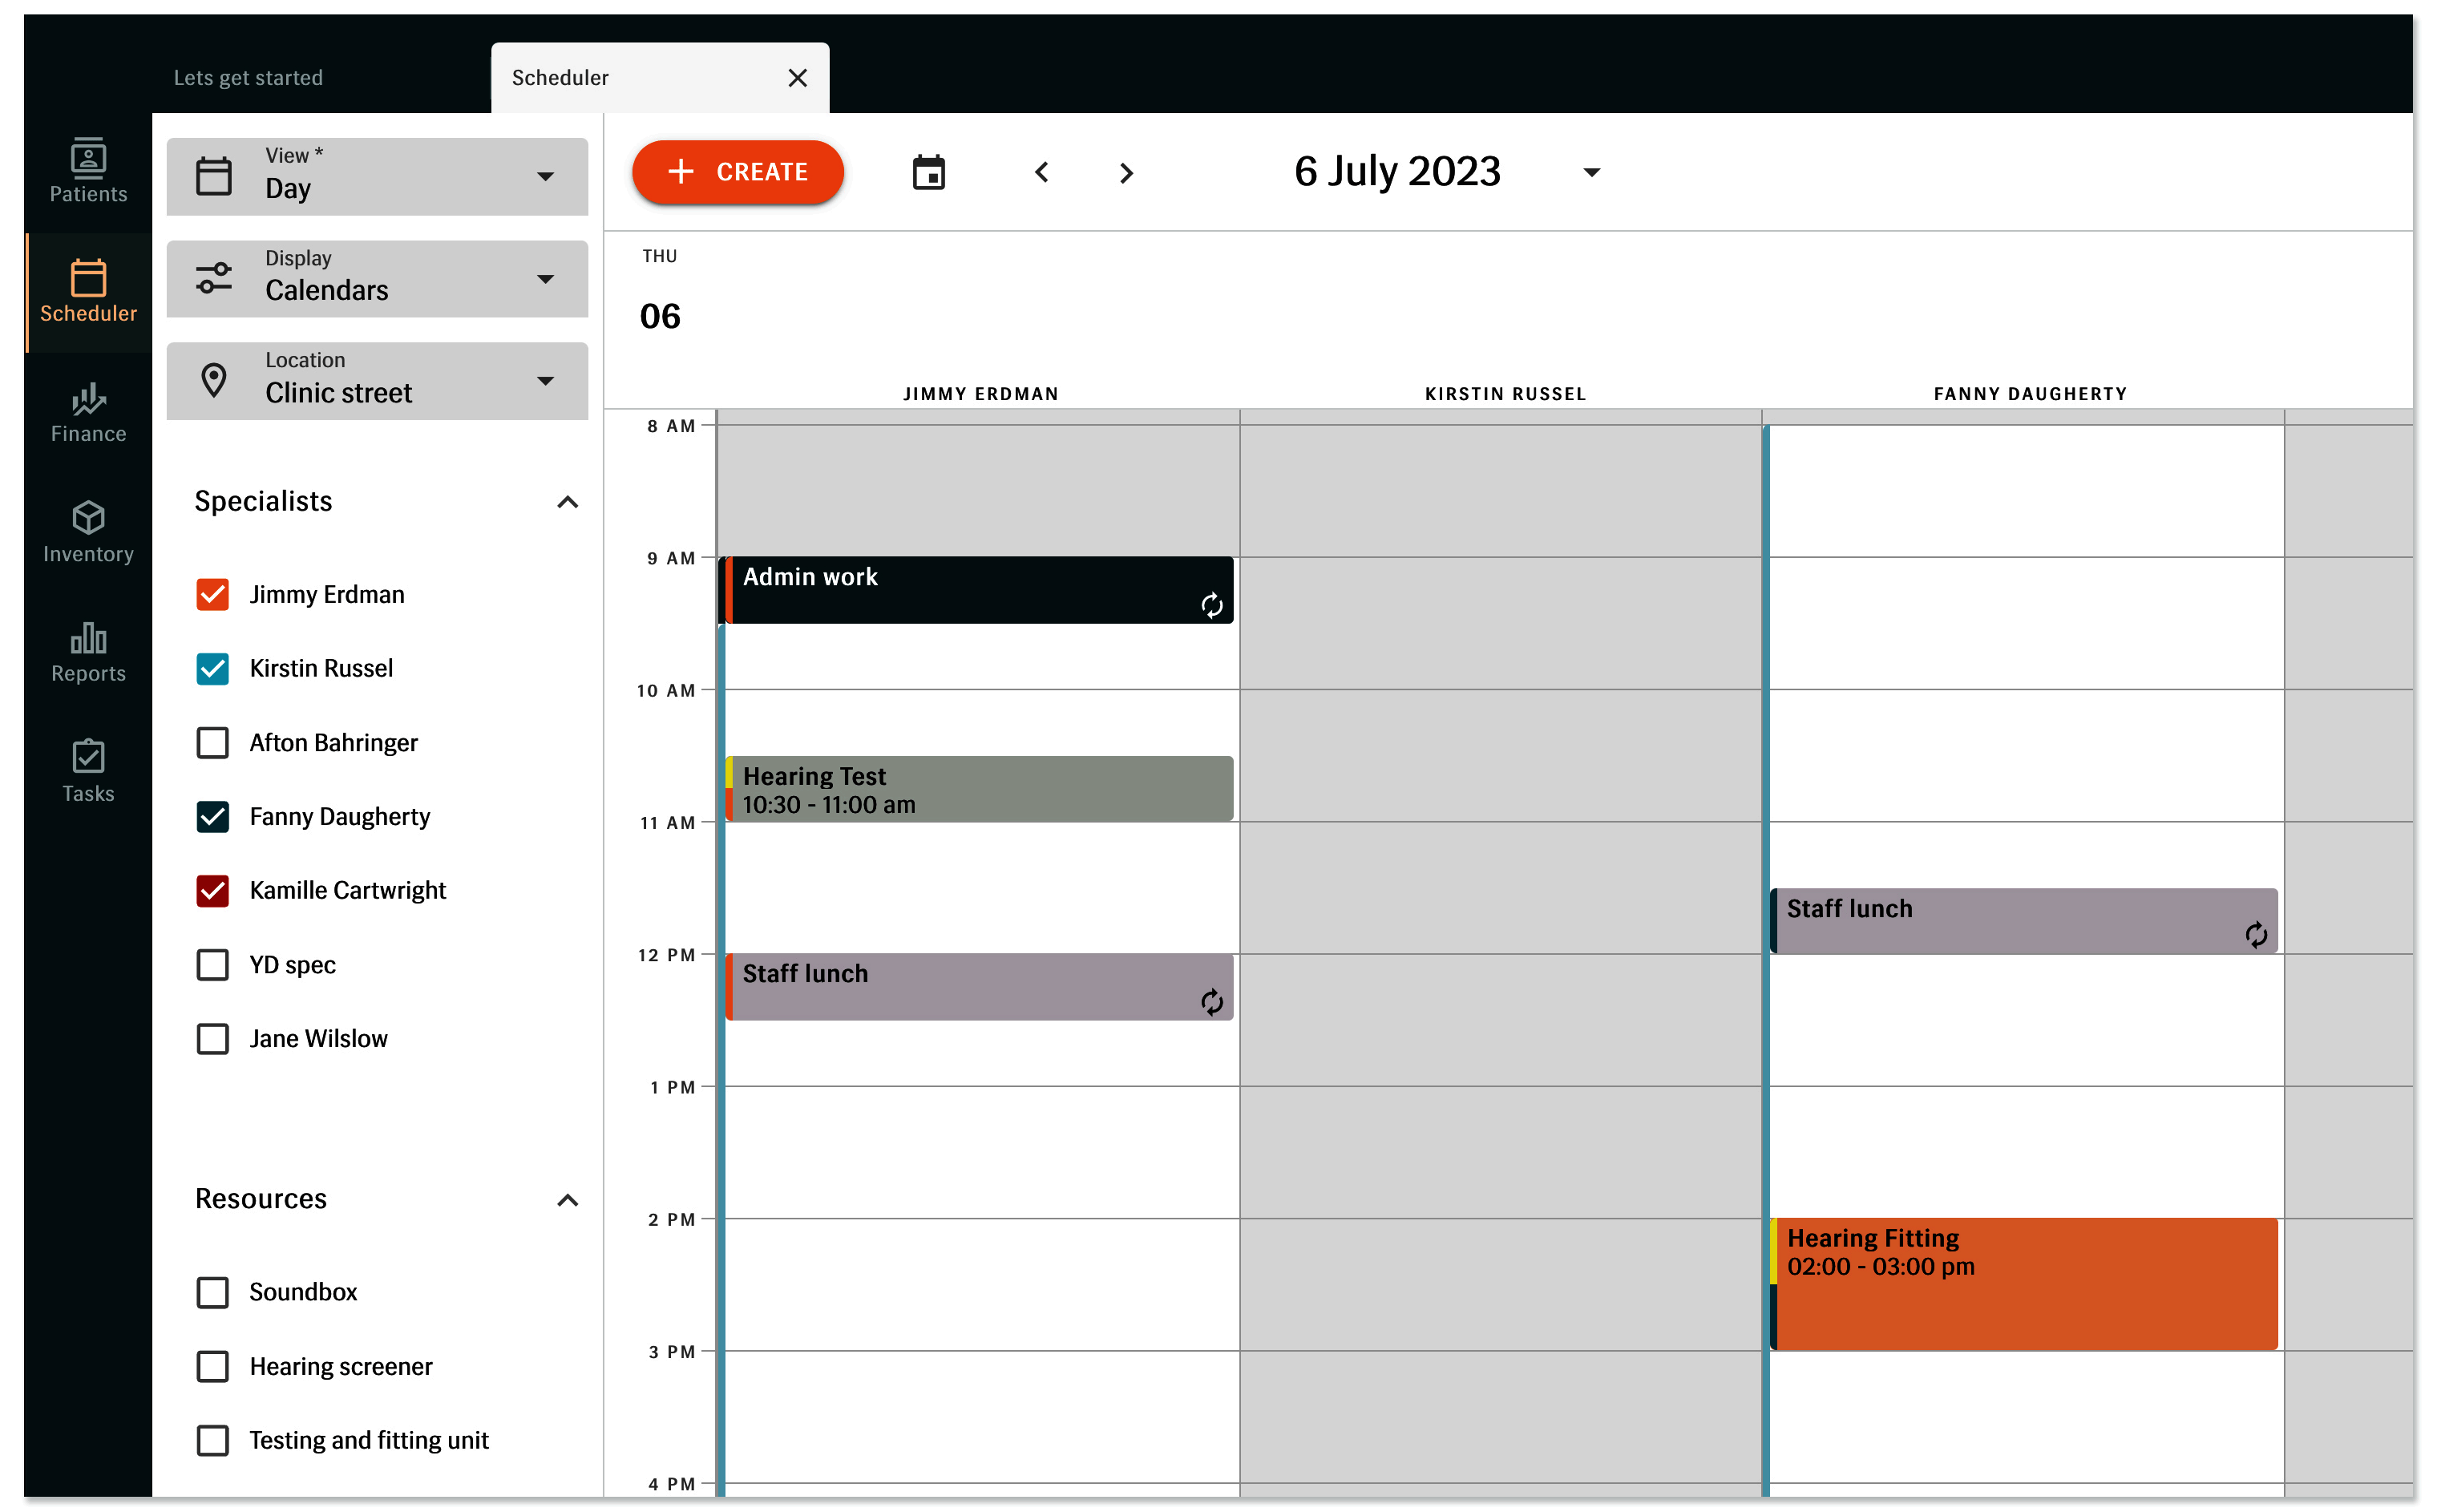This screenshot has width=2437, height=1512.
Task: Select the Patients sidebar icon
Action: (x=87, y=170)
